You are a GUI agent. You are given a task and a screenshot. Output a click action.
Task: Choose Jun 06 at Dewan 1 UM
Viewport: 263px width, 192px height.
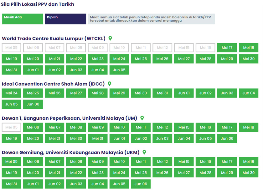pos(227,139)
